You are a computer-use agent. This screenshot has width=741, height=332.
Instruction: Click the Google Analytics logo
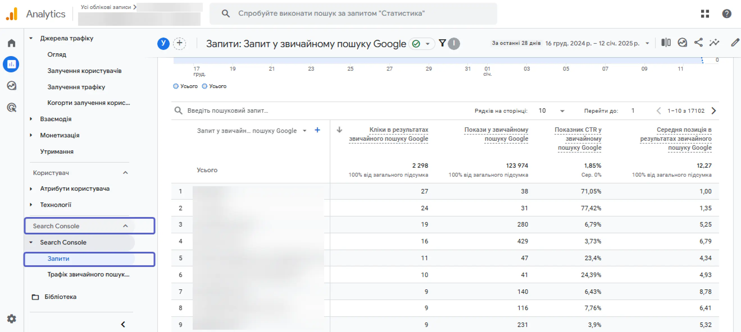click(12, 14)
